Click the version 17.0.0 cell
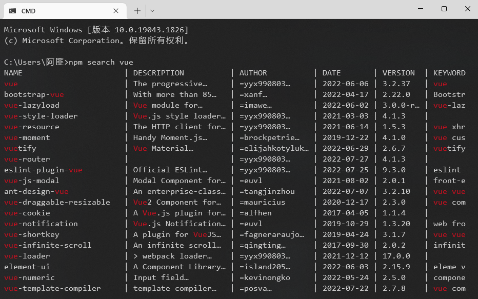 (x=396, y=256)
